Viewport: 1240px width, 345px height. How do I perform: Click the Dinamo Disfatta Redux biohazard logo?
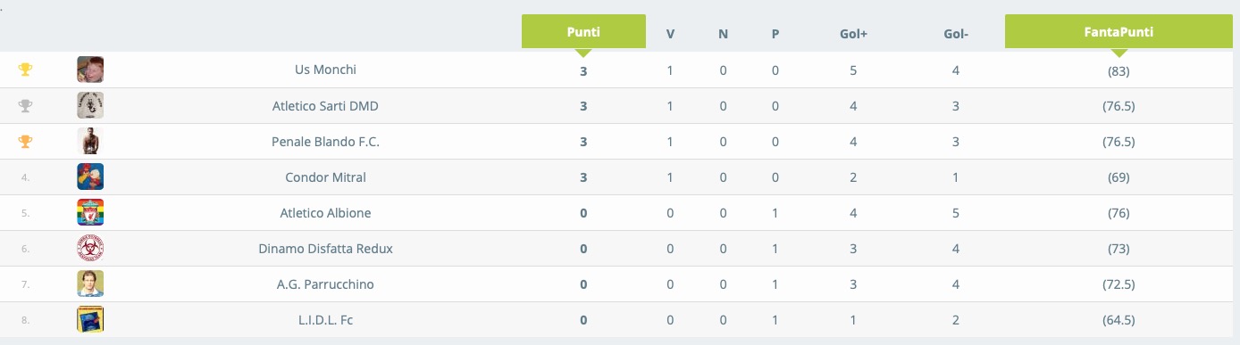click(x=90, y=249)
